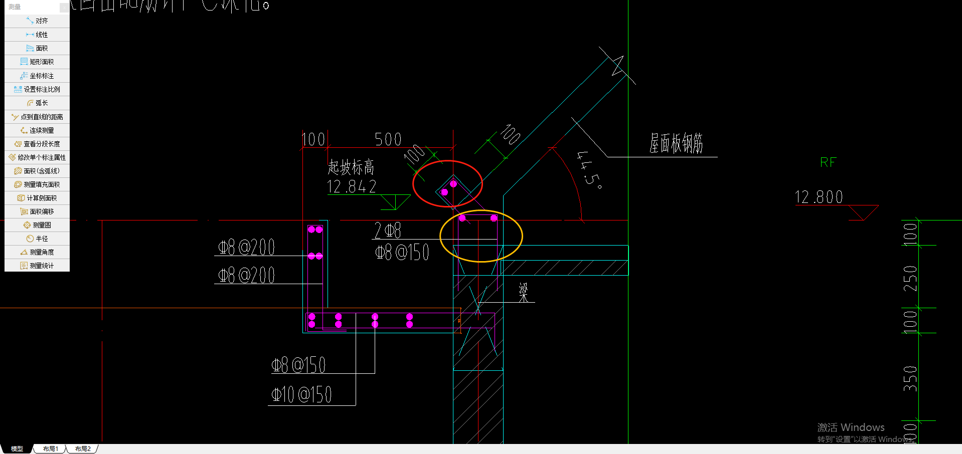Viewport: 962px width, 454px height.
Task: Close the 测量 panel
Action: 64,7
